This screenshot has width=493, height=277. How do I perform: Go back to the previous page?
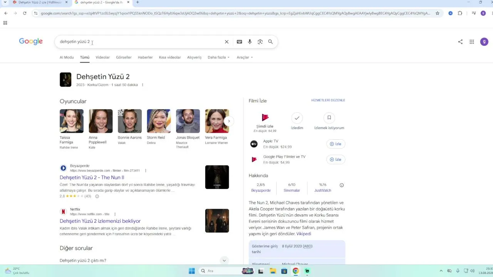pos(6,13)
